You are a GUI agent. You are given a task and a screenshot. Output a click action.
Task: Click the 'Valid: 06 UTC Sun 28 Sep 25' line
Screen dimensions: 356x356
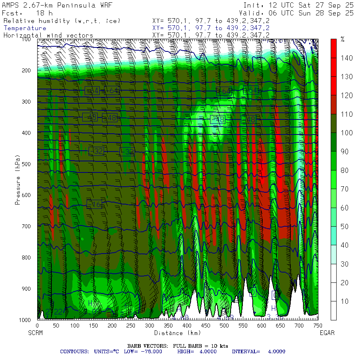click(x=296, y=13)
